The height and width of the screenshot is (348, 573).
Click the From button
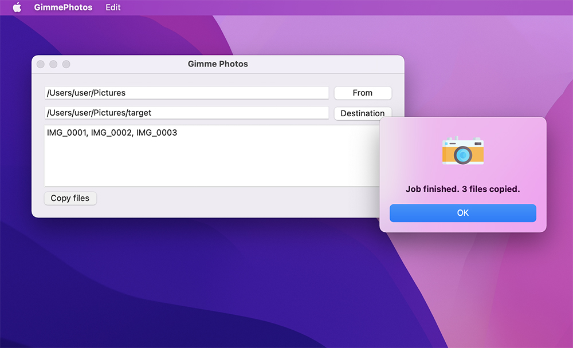point(362,93)
